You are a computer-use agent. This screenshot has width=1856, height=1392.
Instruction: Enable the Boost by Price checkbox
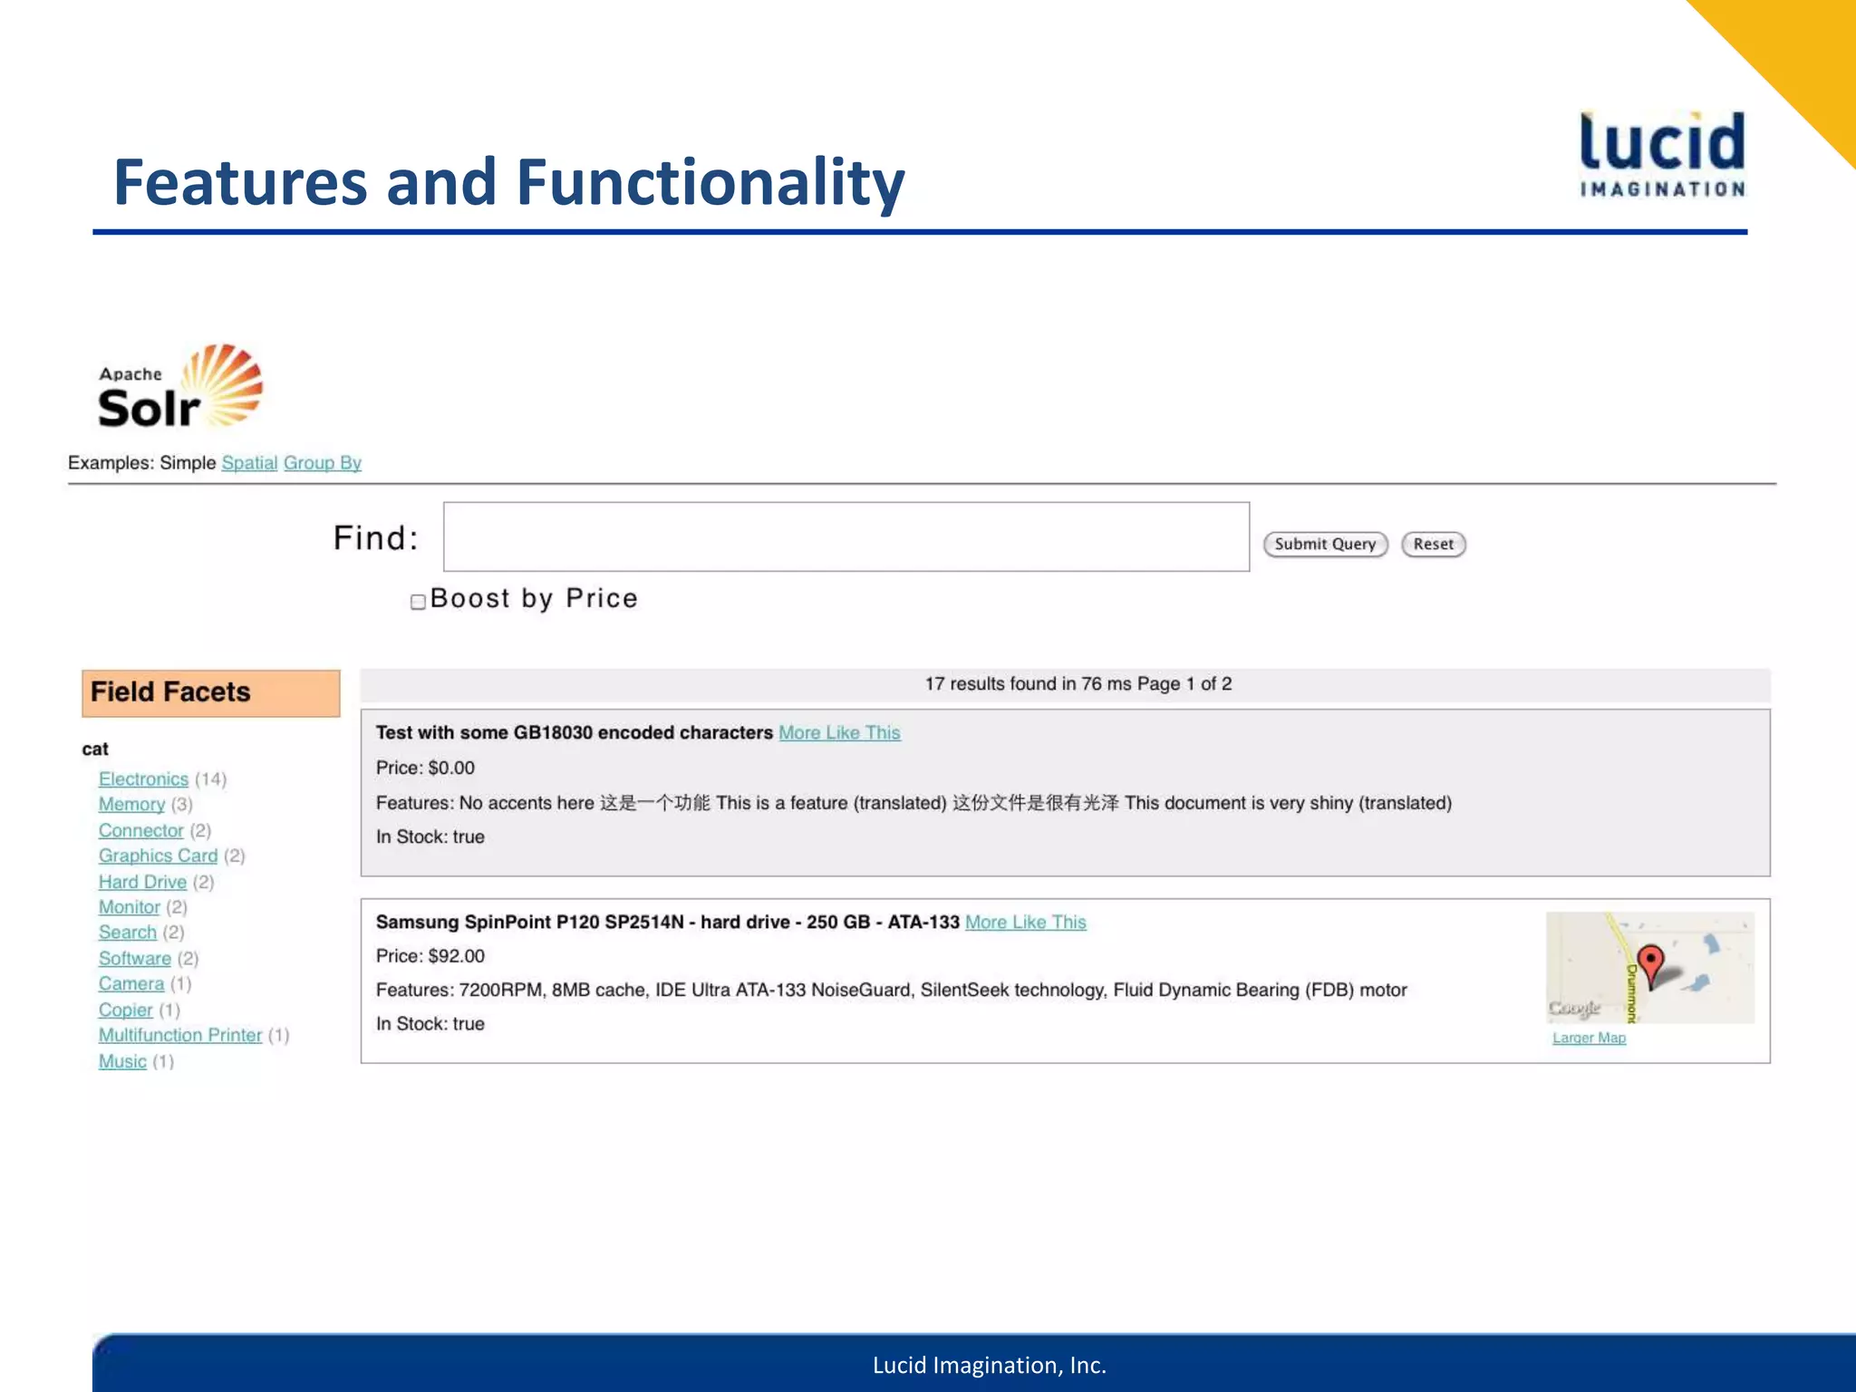tap(418, 602)
